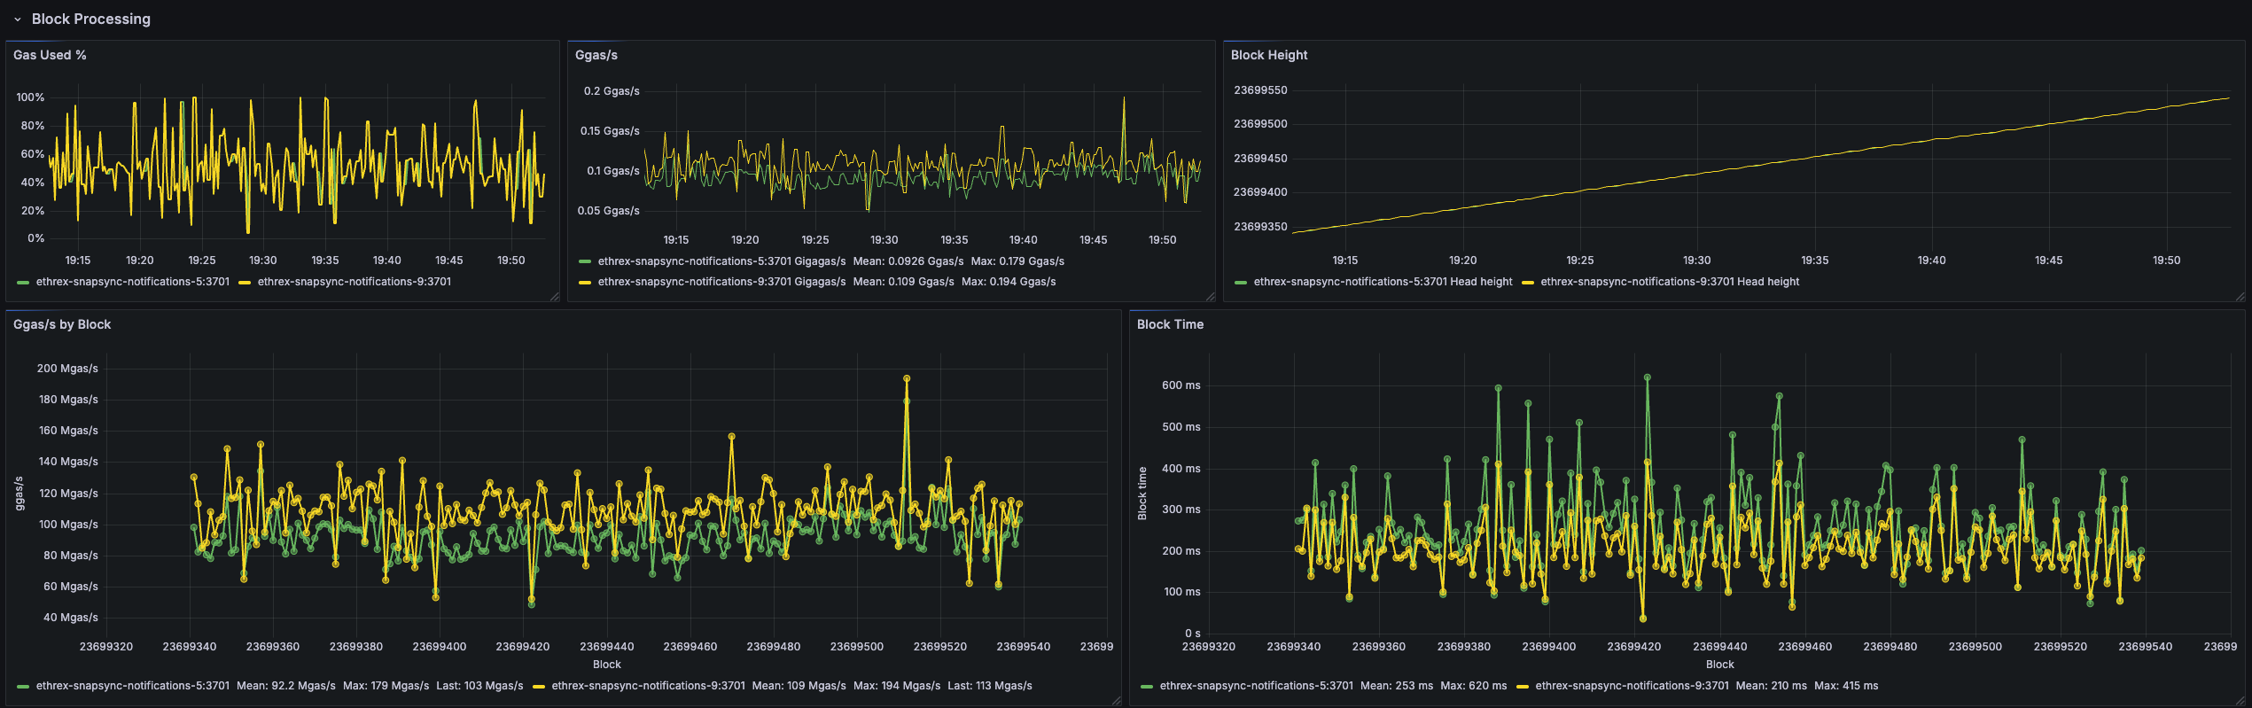The width and height of the screenshot is (2252, 708).
Task: Open the Gas Used % panel title menu
Action: click(50, 55)
